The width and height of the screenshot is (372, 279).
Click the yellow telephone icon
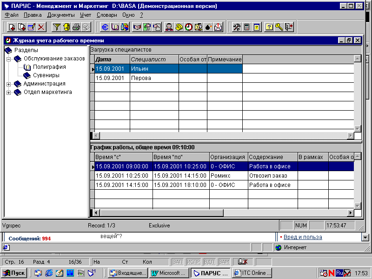click(179, 27)
